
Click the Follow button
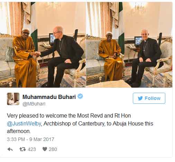[149, 98]
